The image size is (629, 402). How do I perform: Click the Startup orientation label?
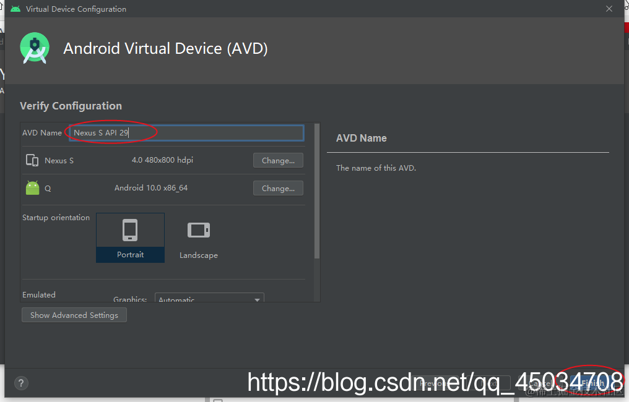click(x=56, y=217)
